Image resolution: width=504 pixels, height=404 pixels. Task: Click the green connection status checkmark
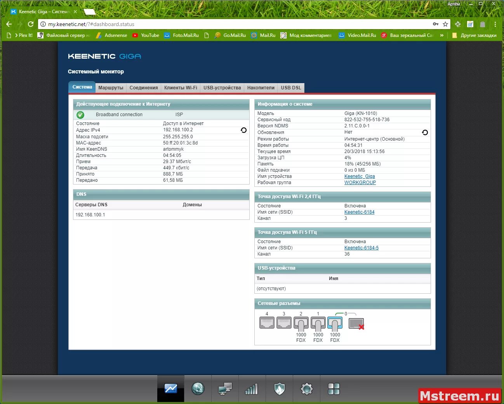coord(80,115)
